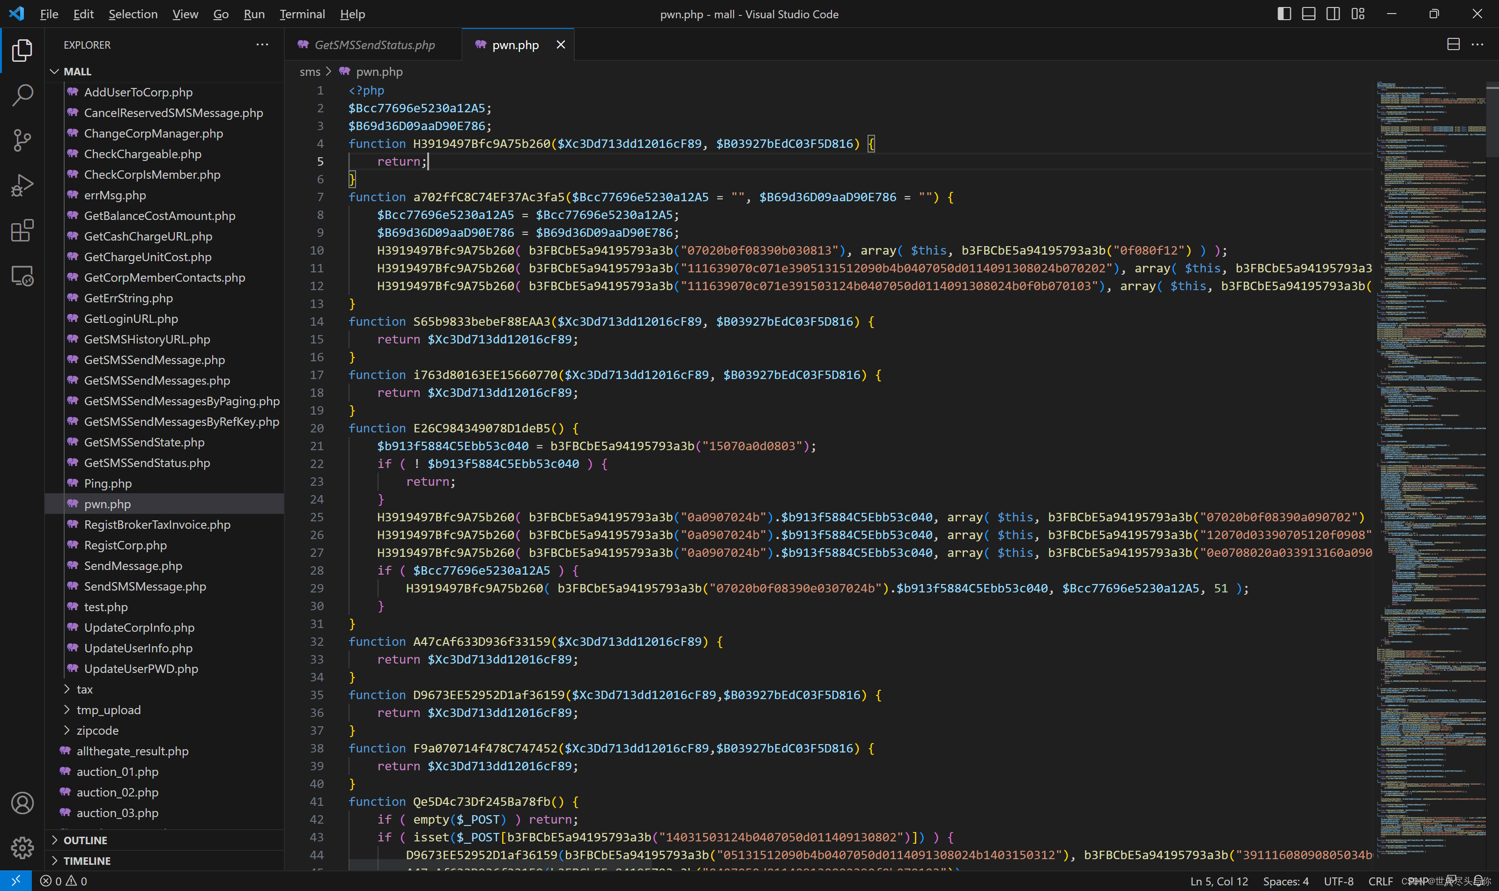This screenshot has width=1499, height=891.
Task: Open the Extensions view
Action: [x=22, y=231]
